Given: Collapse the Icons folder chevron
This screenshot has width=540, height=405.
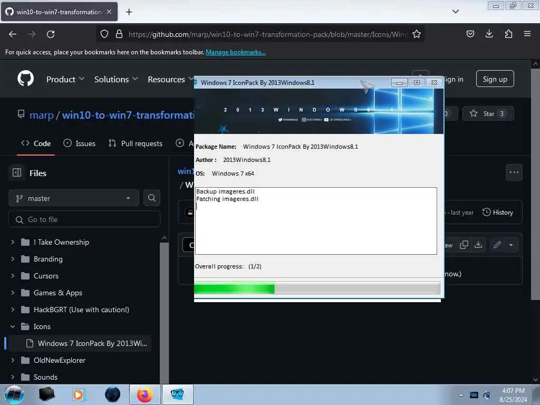Looking at the screenshot, I should [13, 326].
